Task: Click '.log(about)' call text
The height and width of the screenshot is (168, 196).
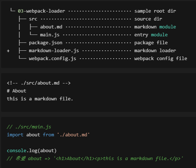Action: click(41, 151)
